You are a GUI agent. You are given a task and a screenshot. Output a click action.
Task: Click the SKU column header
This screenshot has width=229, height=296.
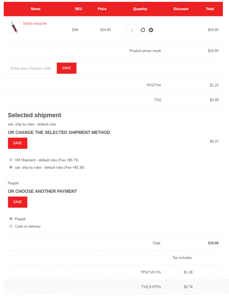coord(78,9)
